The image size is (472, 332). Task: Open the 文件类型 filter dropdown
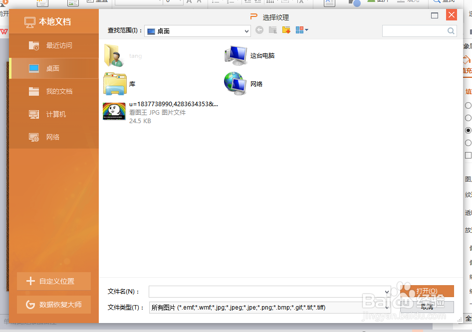coord(270,308)
